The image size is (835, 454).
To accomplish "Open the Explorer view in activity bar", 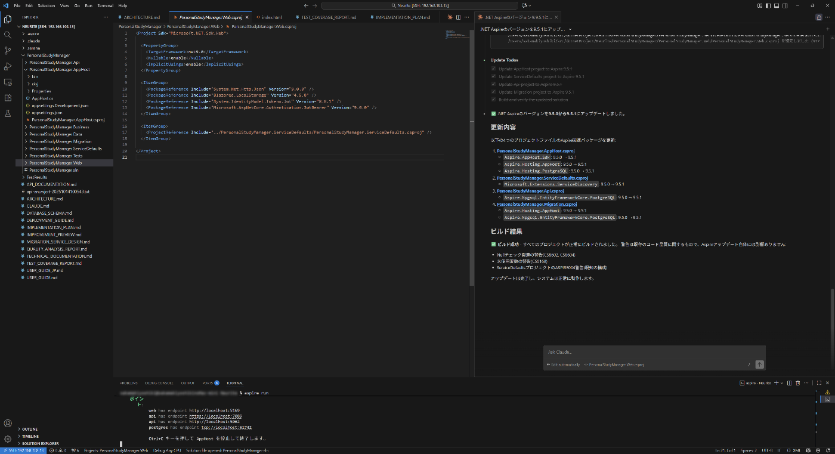I will 8,19.
